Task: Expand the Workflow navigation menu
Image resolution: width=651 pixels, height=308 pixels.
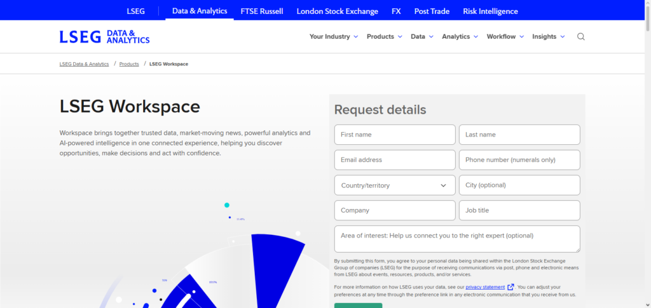Action: [x=505, y=36]
